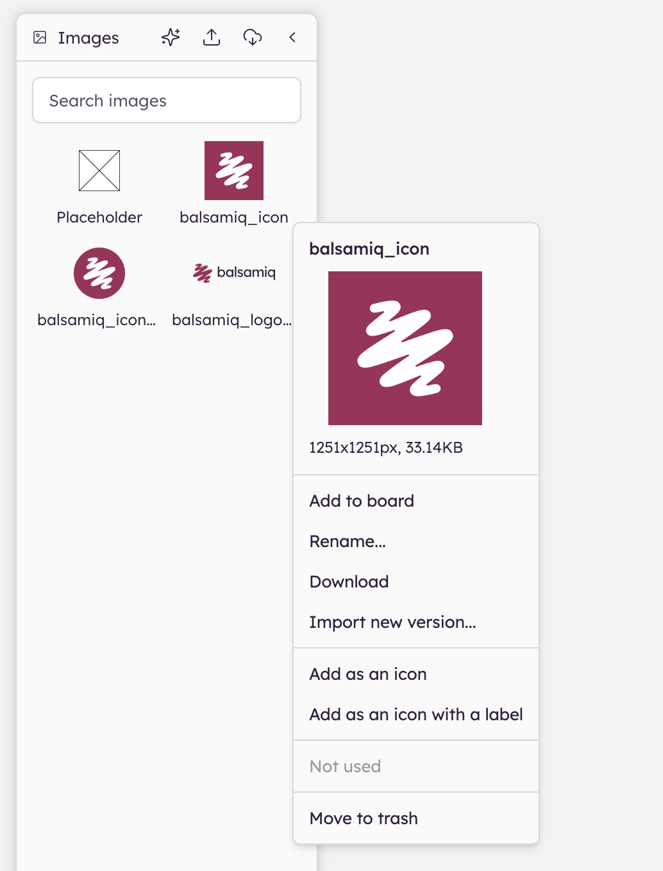Click the large balsamiq_icon preview image
Image resolution: width=663 pixels, height=871 pixels.
pos(405,348)
